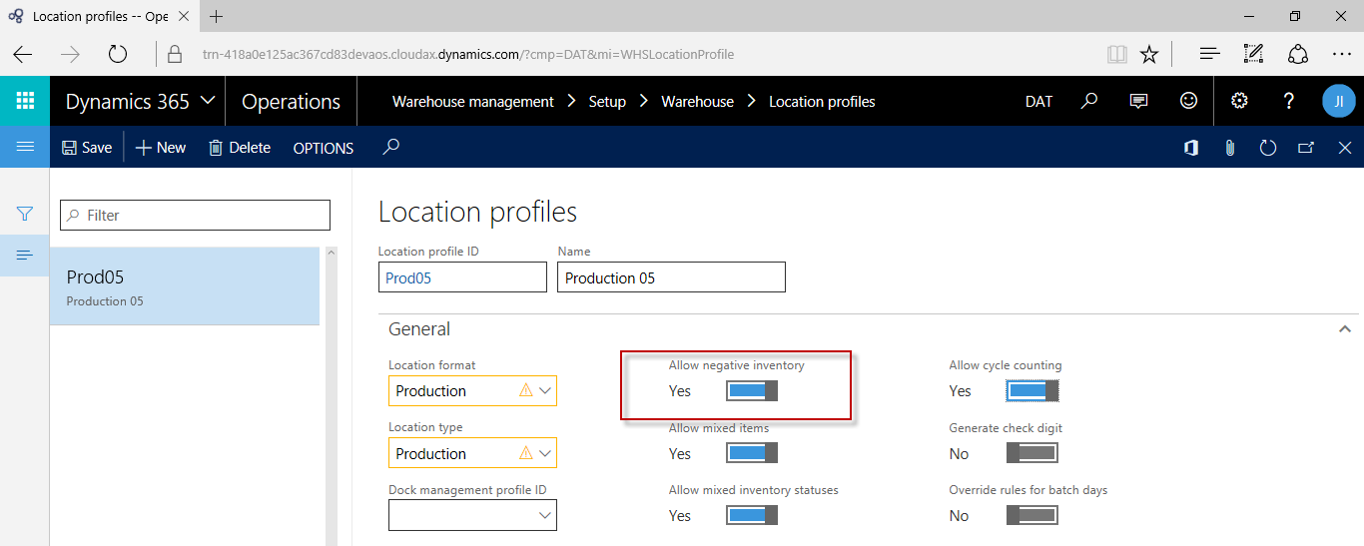Viewport: 1364px width, 546px height.
Task: Toggle Allow mixed inventory statuses switch
Action: [x=752, y=516]
